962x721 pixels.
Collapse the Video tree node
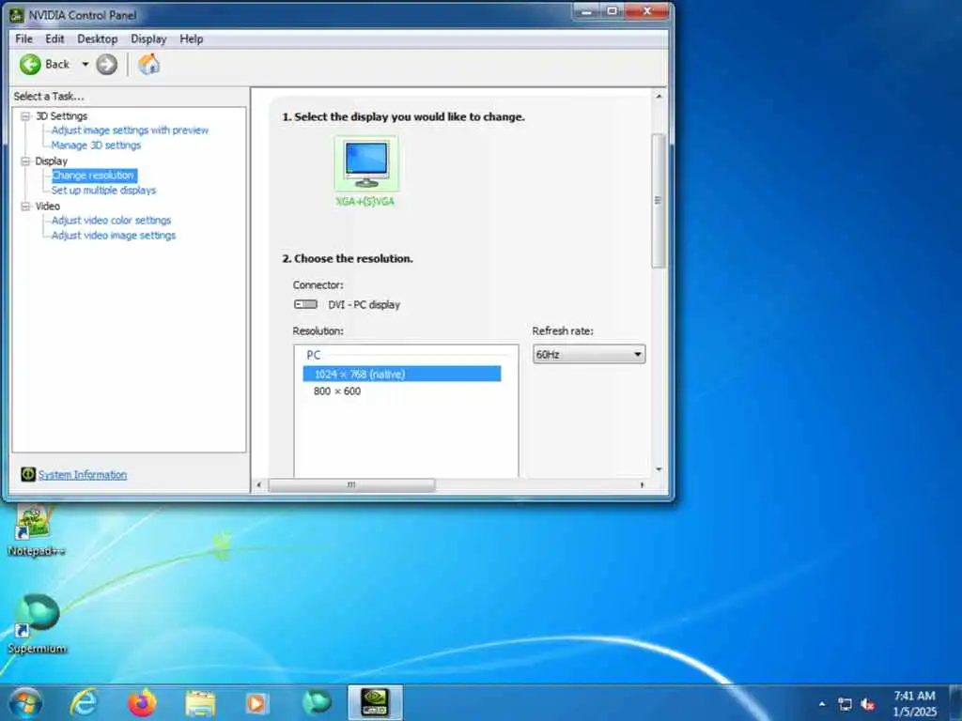[25, 207]
